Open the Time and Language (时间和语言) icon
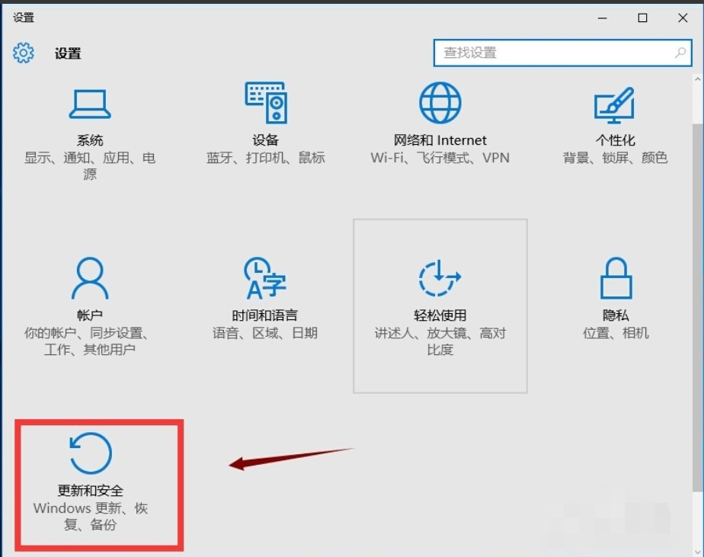Screen dimensions: 704x557 (x=264, y=278)
